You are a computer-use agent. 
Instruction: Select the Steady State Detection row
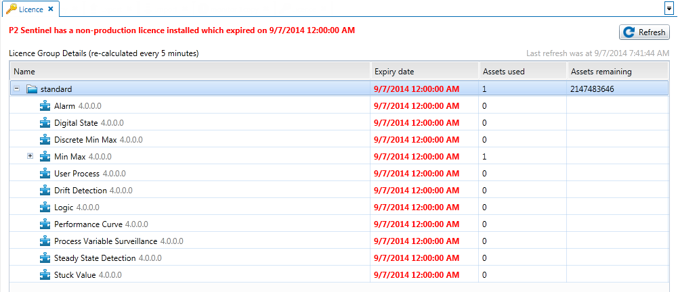tap(339, 258)
